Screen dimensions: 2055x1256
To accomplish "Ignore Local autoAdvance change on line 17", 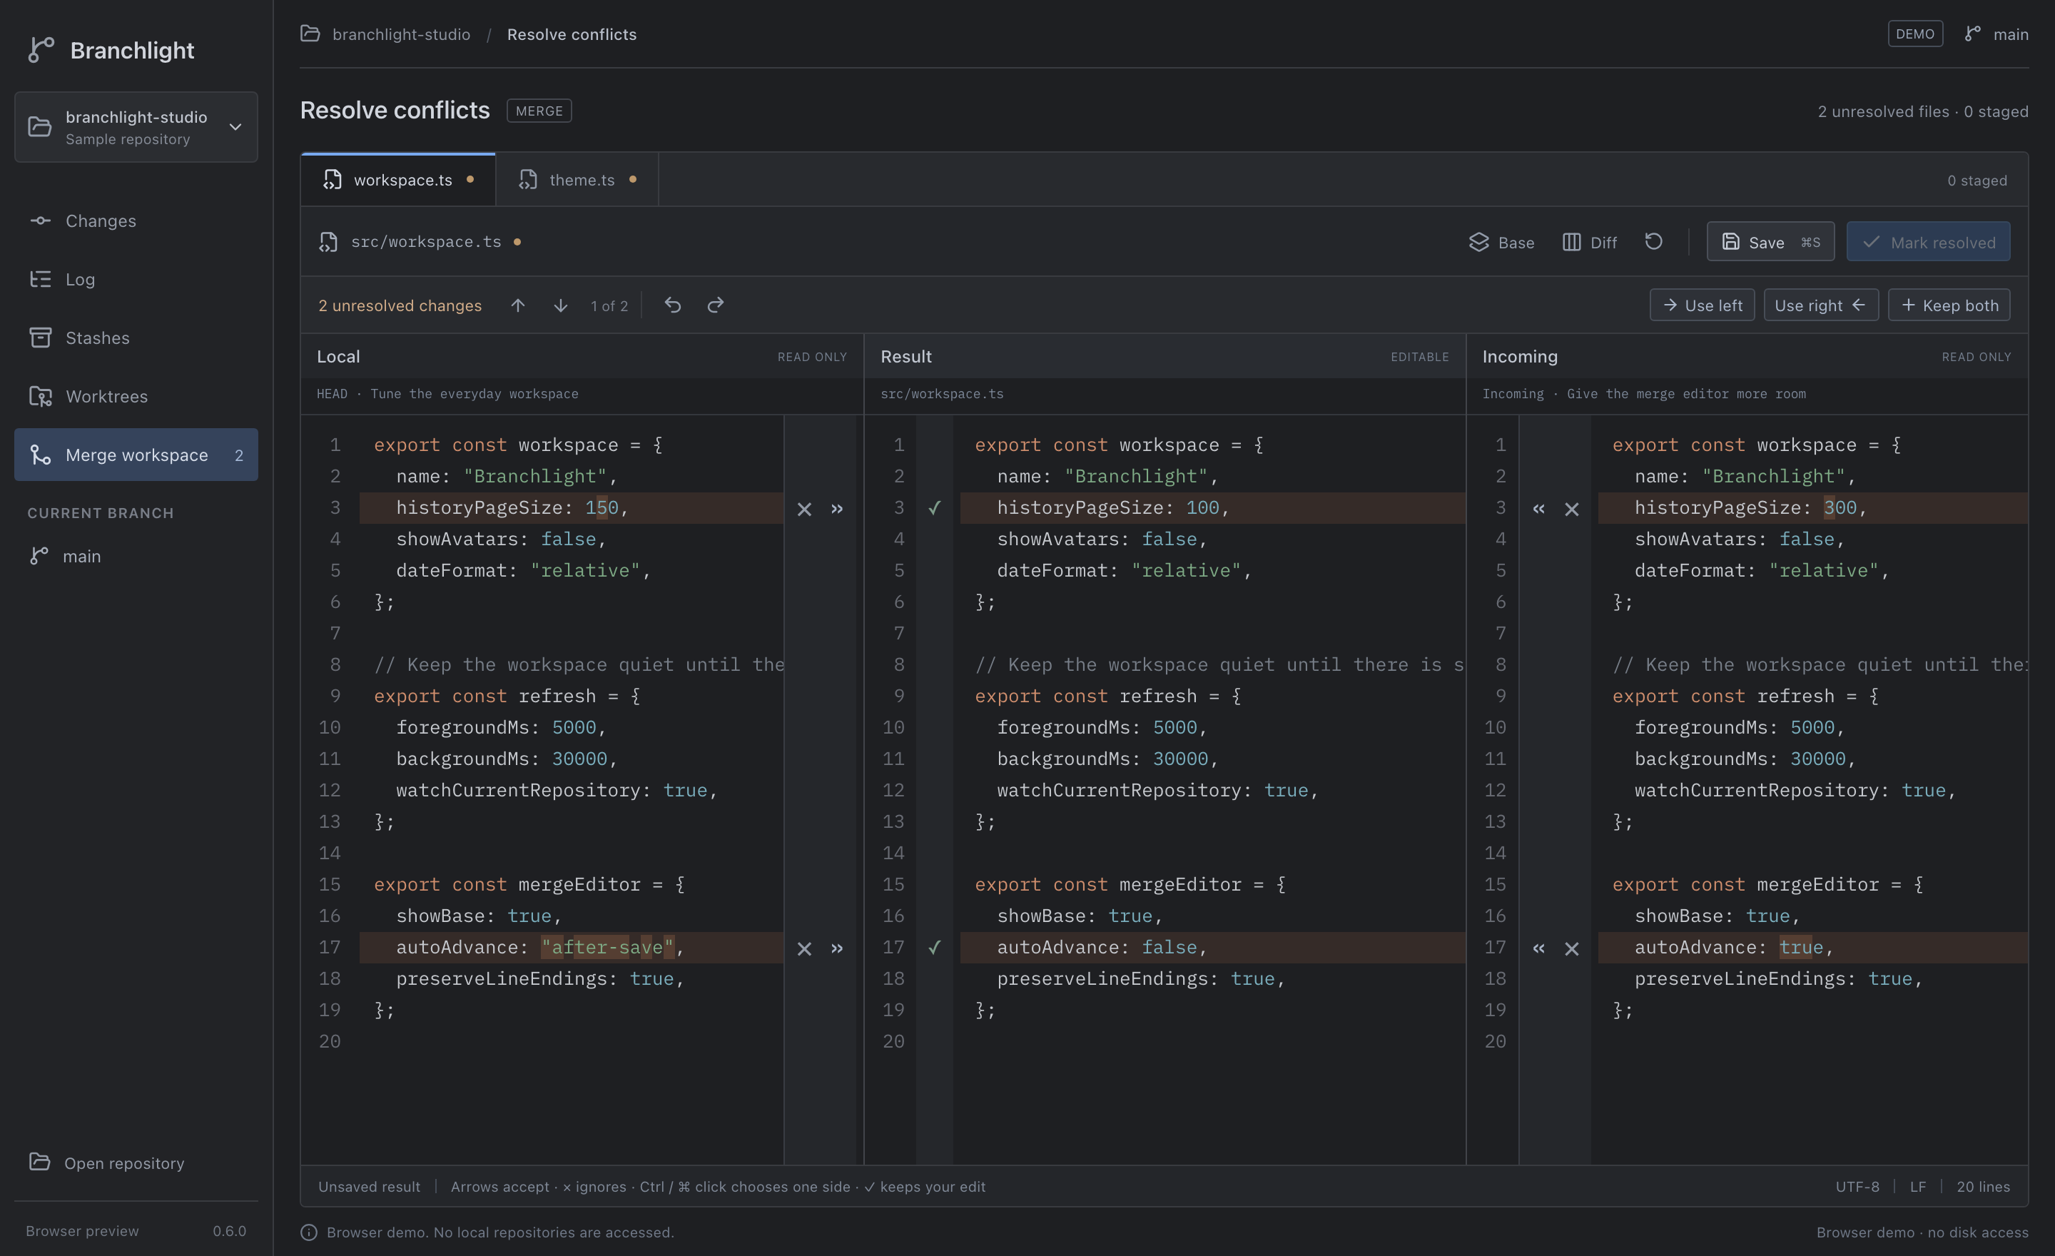I will click(x=804, y=948).
